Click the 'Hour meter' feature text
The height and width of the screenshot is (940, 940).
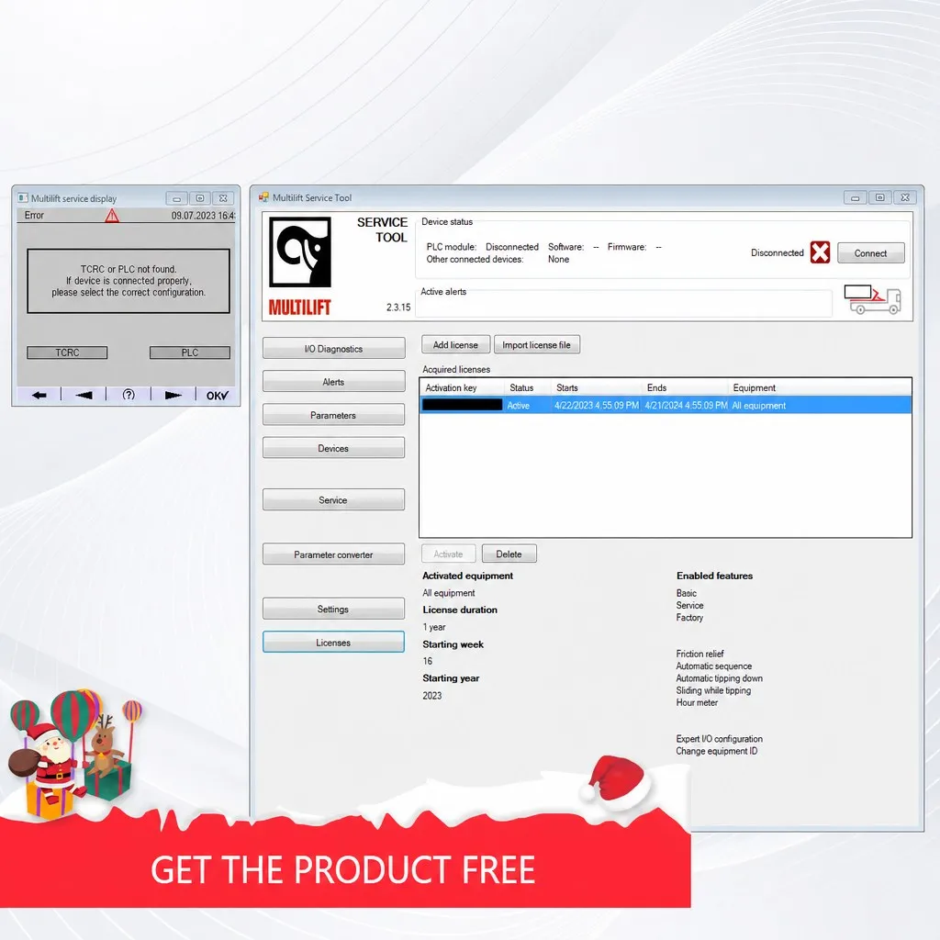click(697, 702)
